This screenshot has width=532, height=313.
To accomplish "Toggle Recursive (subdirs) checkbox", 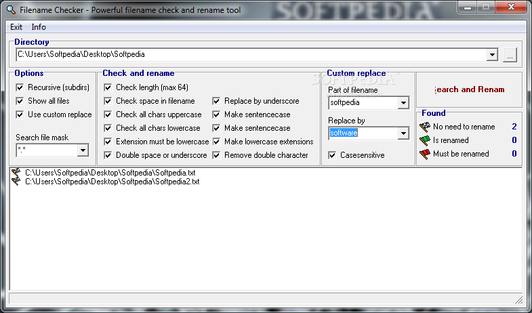I will [x=20, y=87].
